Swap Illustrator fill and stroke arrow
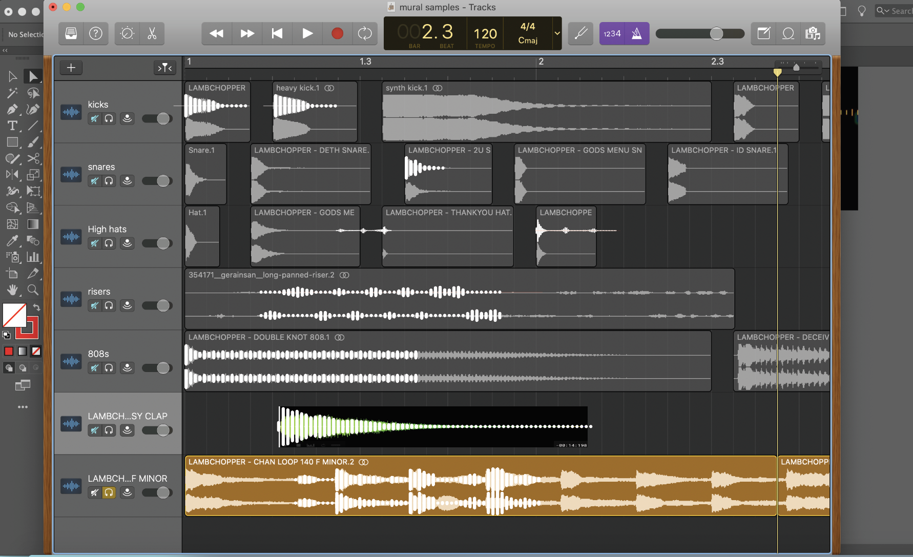The width and height of the screenshot is (913, 557). [36, 307]
